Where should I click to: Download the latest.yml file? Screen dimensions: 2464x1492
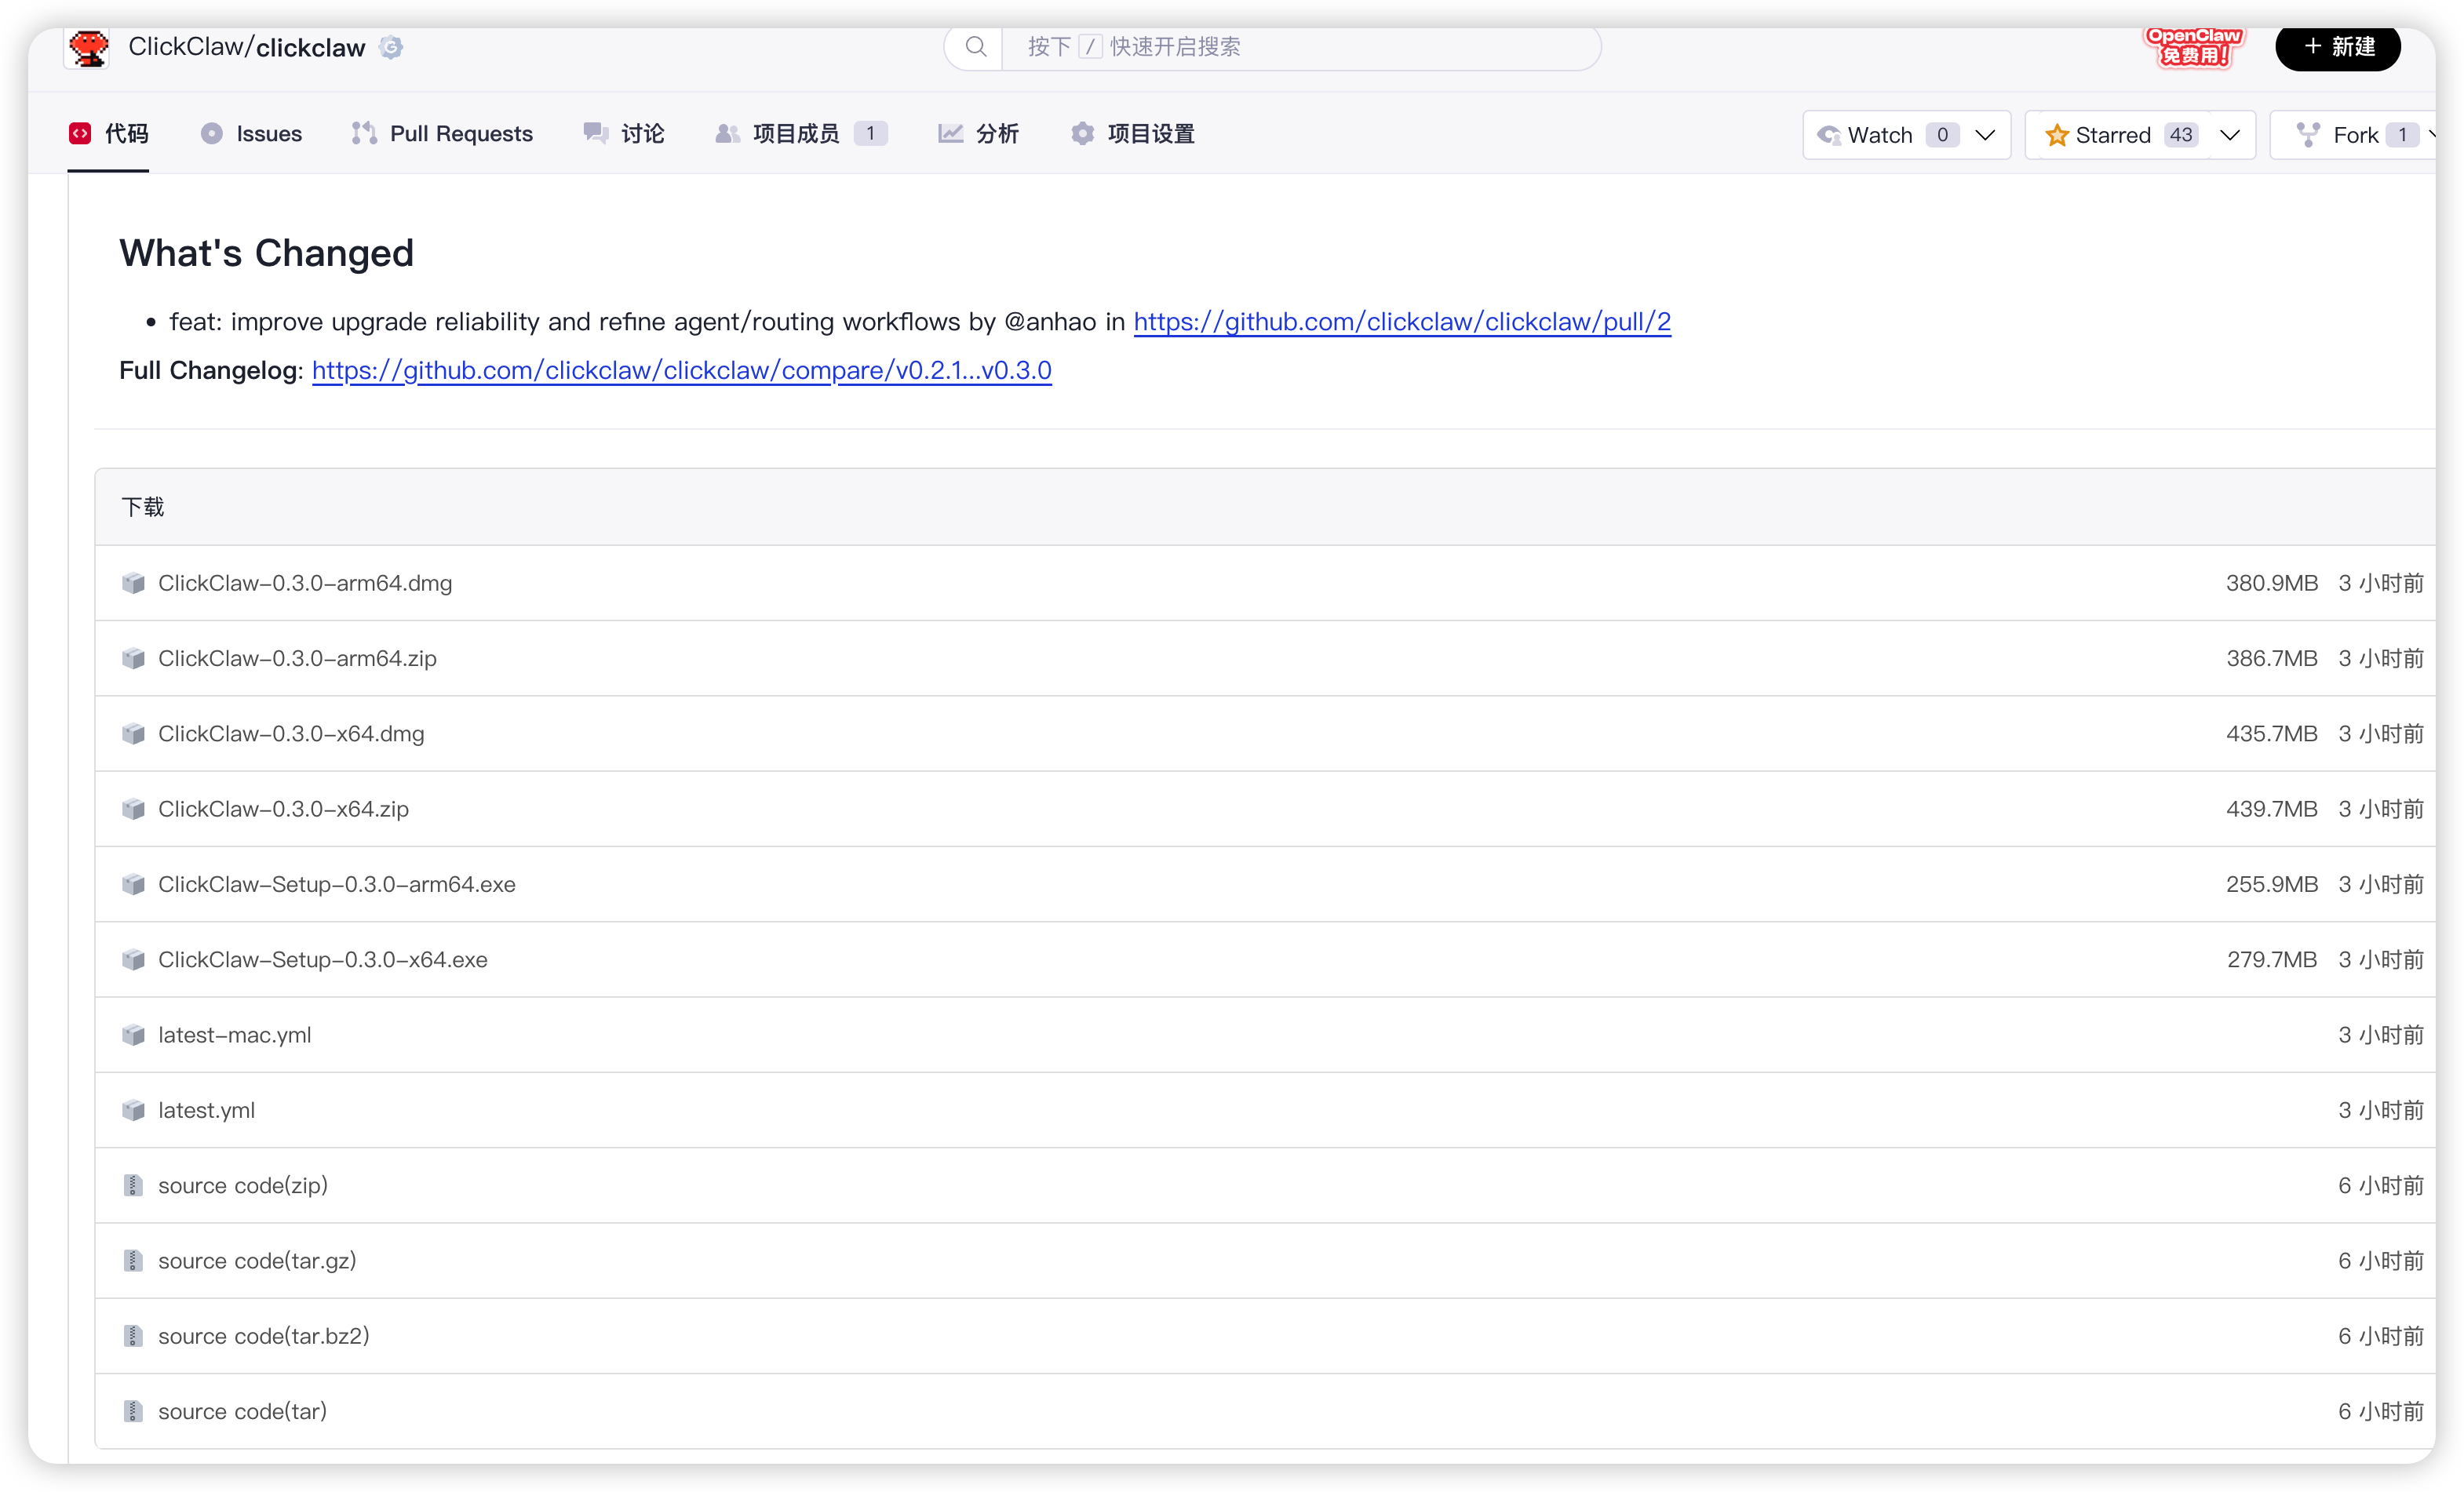[x=207, y=1110]
